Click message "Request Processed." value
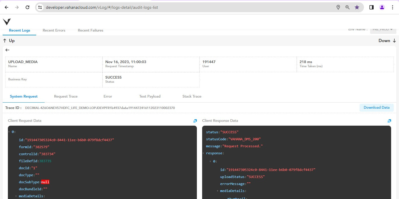This screenshot has height=199, width=399. 243,146
